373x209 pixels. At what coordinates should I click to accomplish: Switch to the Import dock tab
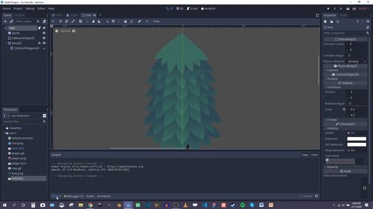[19, 16]
